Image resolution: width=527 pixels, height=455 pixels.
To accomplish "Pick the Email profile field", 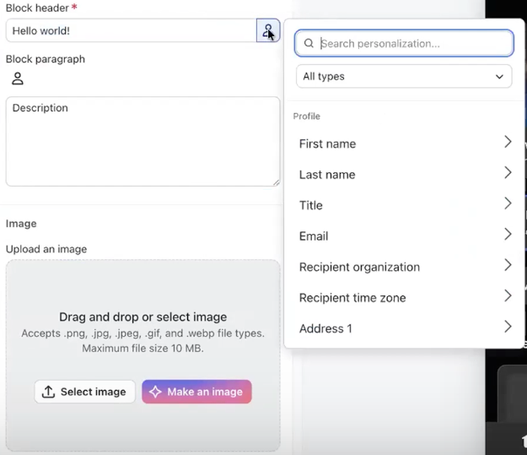I will 404,236.
